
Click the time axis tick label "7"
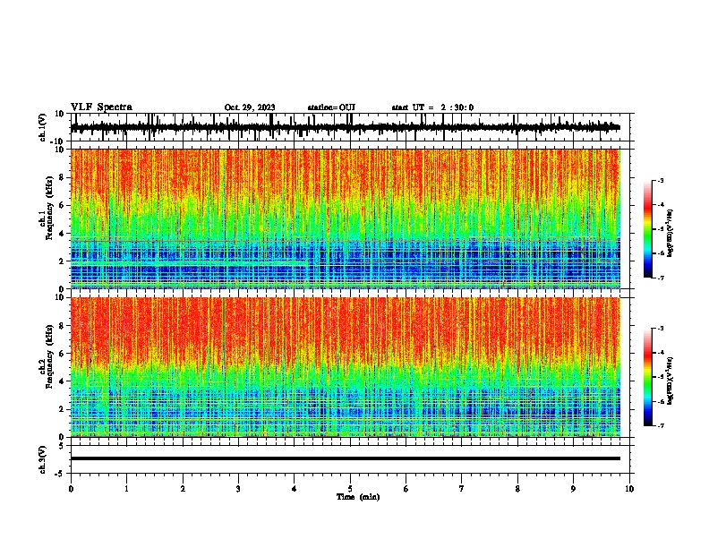pyautogui.click(x=462, y=489)
